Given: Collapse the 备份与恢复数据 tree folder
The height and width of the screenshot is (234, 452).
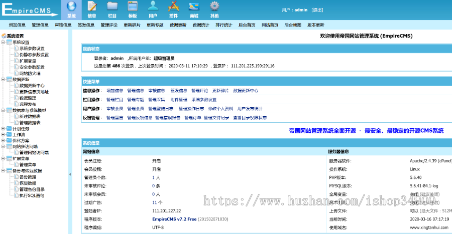Looking at the screenshot, I should coord(3,170).
